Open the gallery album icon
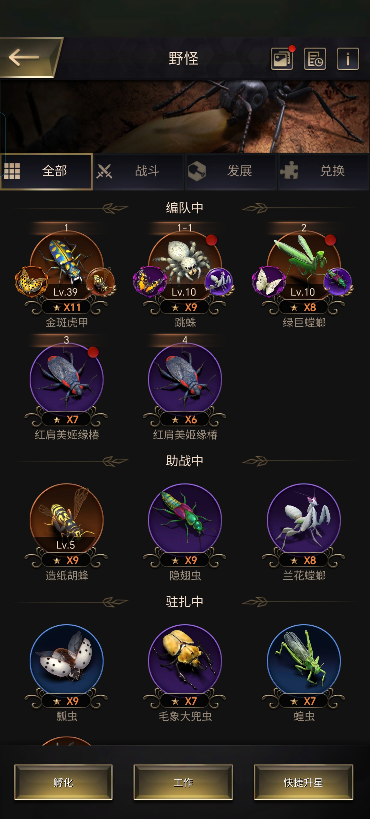 coord(282,59)
